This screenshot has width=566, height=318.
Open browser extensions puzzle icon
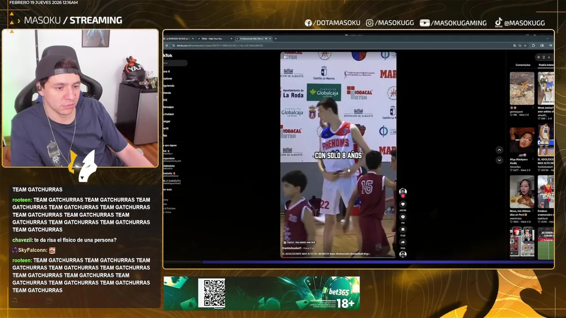point(533,45)
